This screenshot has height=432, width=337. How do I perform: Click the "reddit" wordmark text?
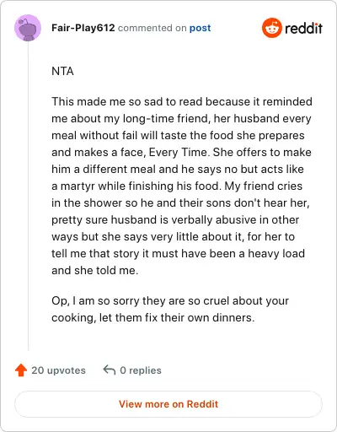pyautogui.click(x=303, y=28)
